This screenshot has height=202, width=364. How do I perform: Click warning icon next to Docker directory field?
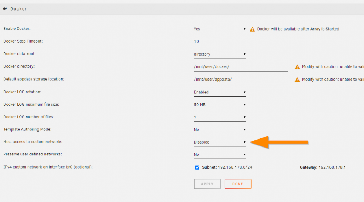297,67
